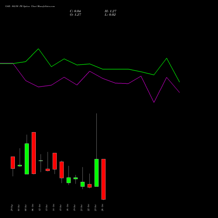The image size is (218, 218).
Task: Click the last red candlestick for 26 Oct
Action: pyautogui.click(x=103, y=179)
